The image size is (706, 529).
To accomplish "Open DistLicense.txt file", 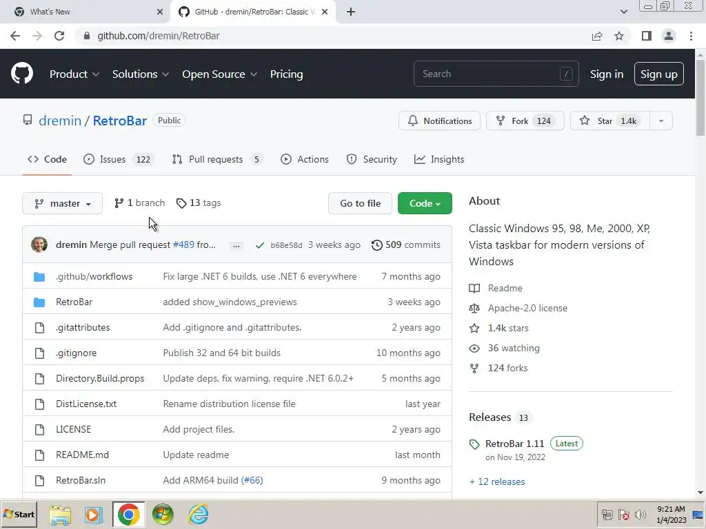I will point(86,404).
